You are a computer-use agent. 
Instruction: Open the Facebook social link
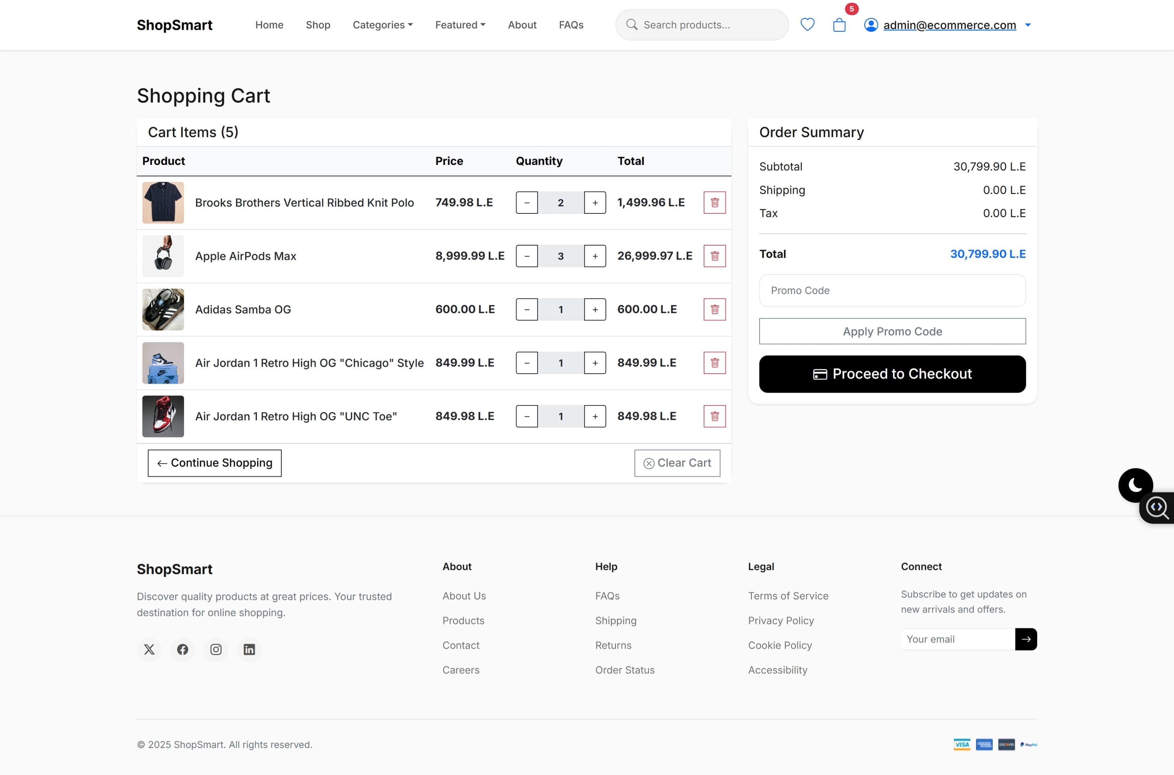coord(182,650)
